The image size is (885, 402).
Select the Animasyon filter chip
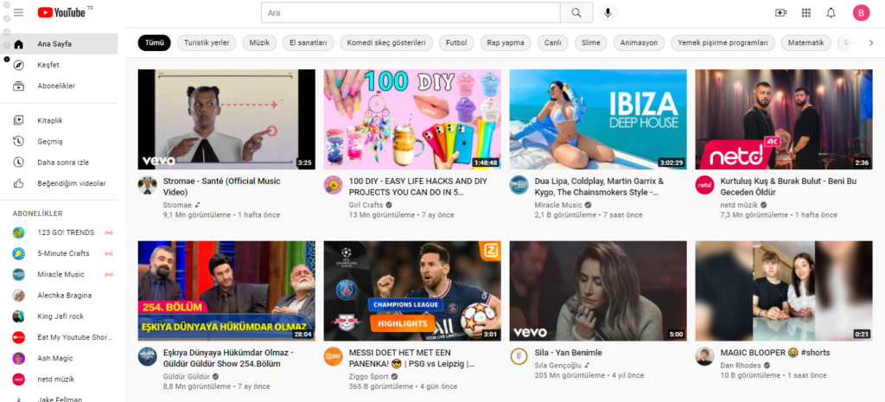click(x=639, y=43)
